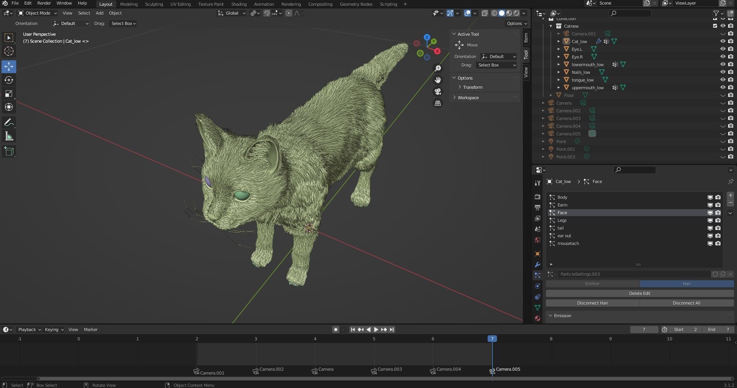Open the Render properties tab
The image size is (737, 388).
538,197
